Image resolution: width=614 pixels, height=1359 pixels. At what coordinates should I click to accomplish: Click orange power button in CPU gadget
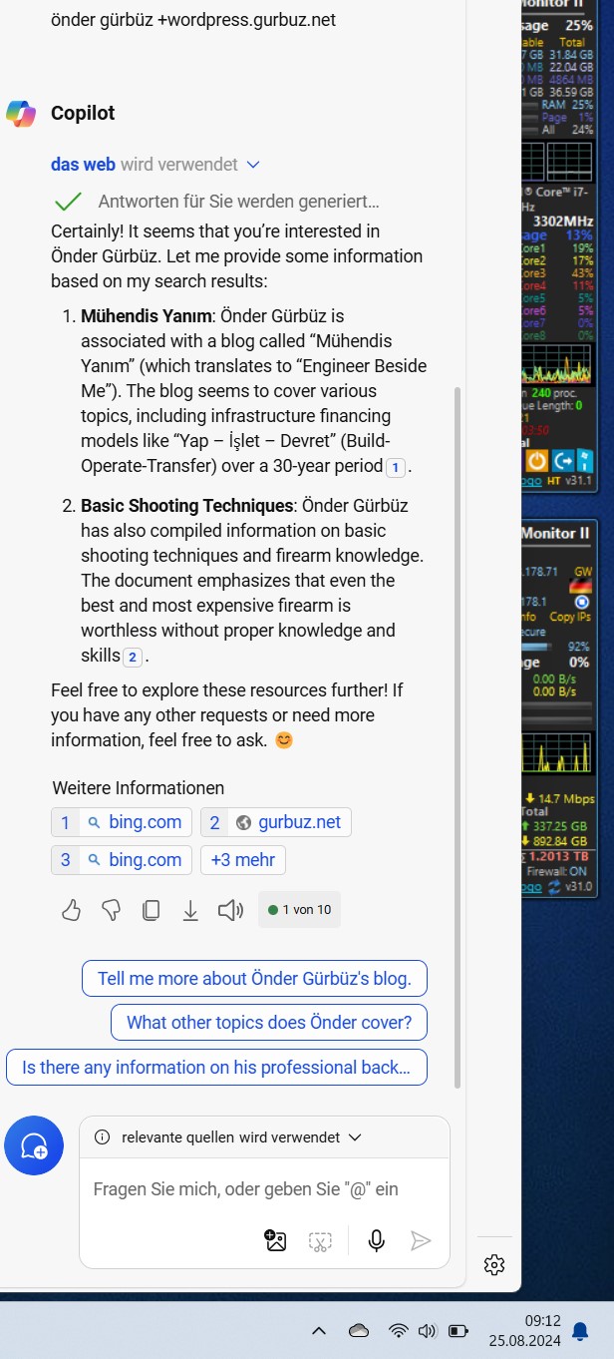[x=536, y=461]
